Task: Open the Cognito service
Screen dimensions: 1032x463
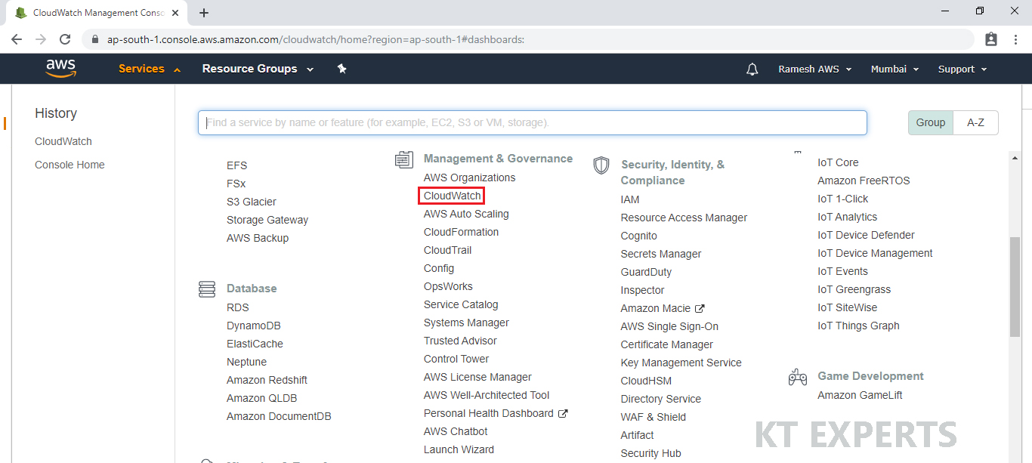Action: [639, 236]
